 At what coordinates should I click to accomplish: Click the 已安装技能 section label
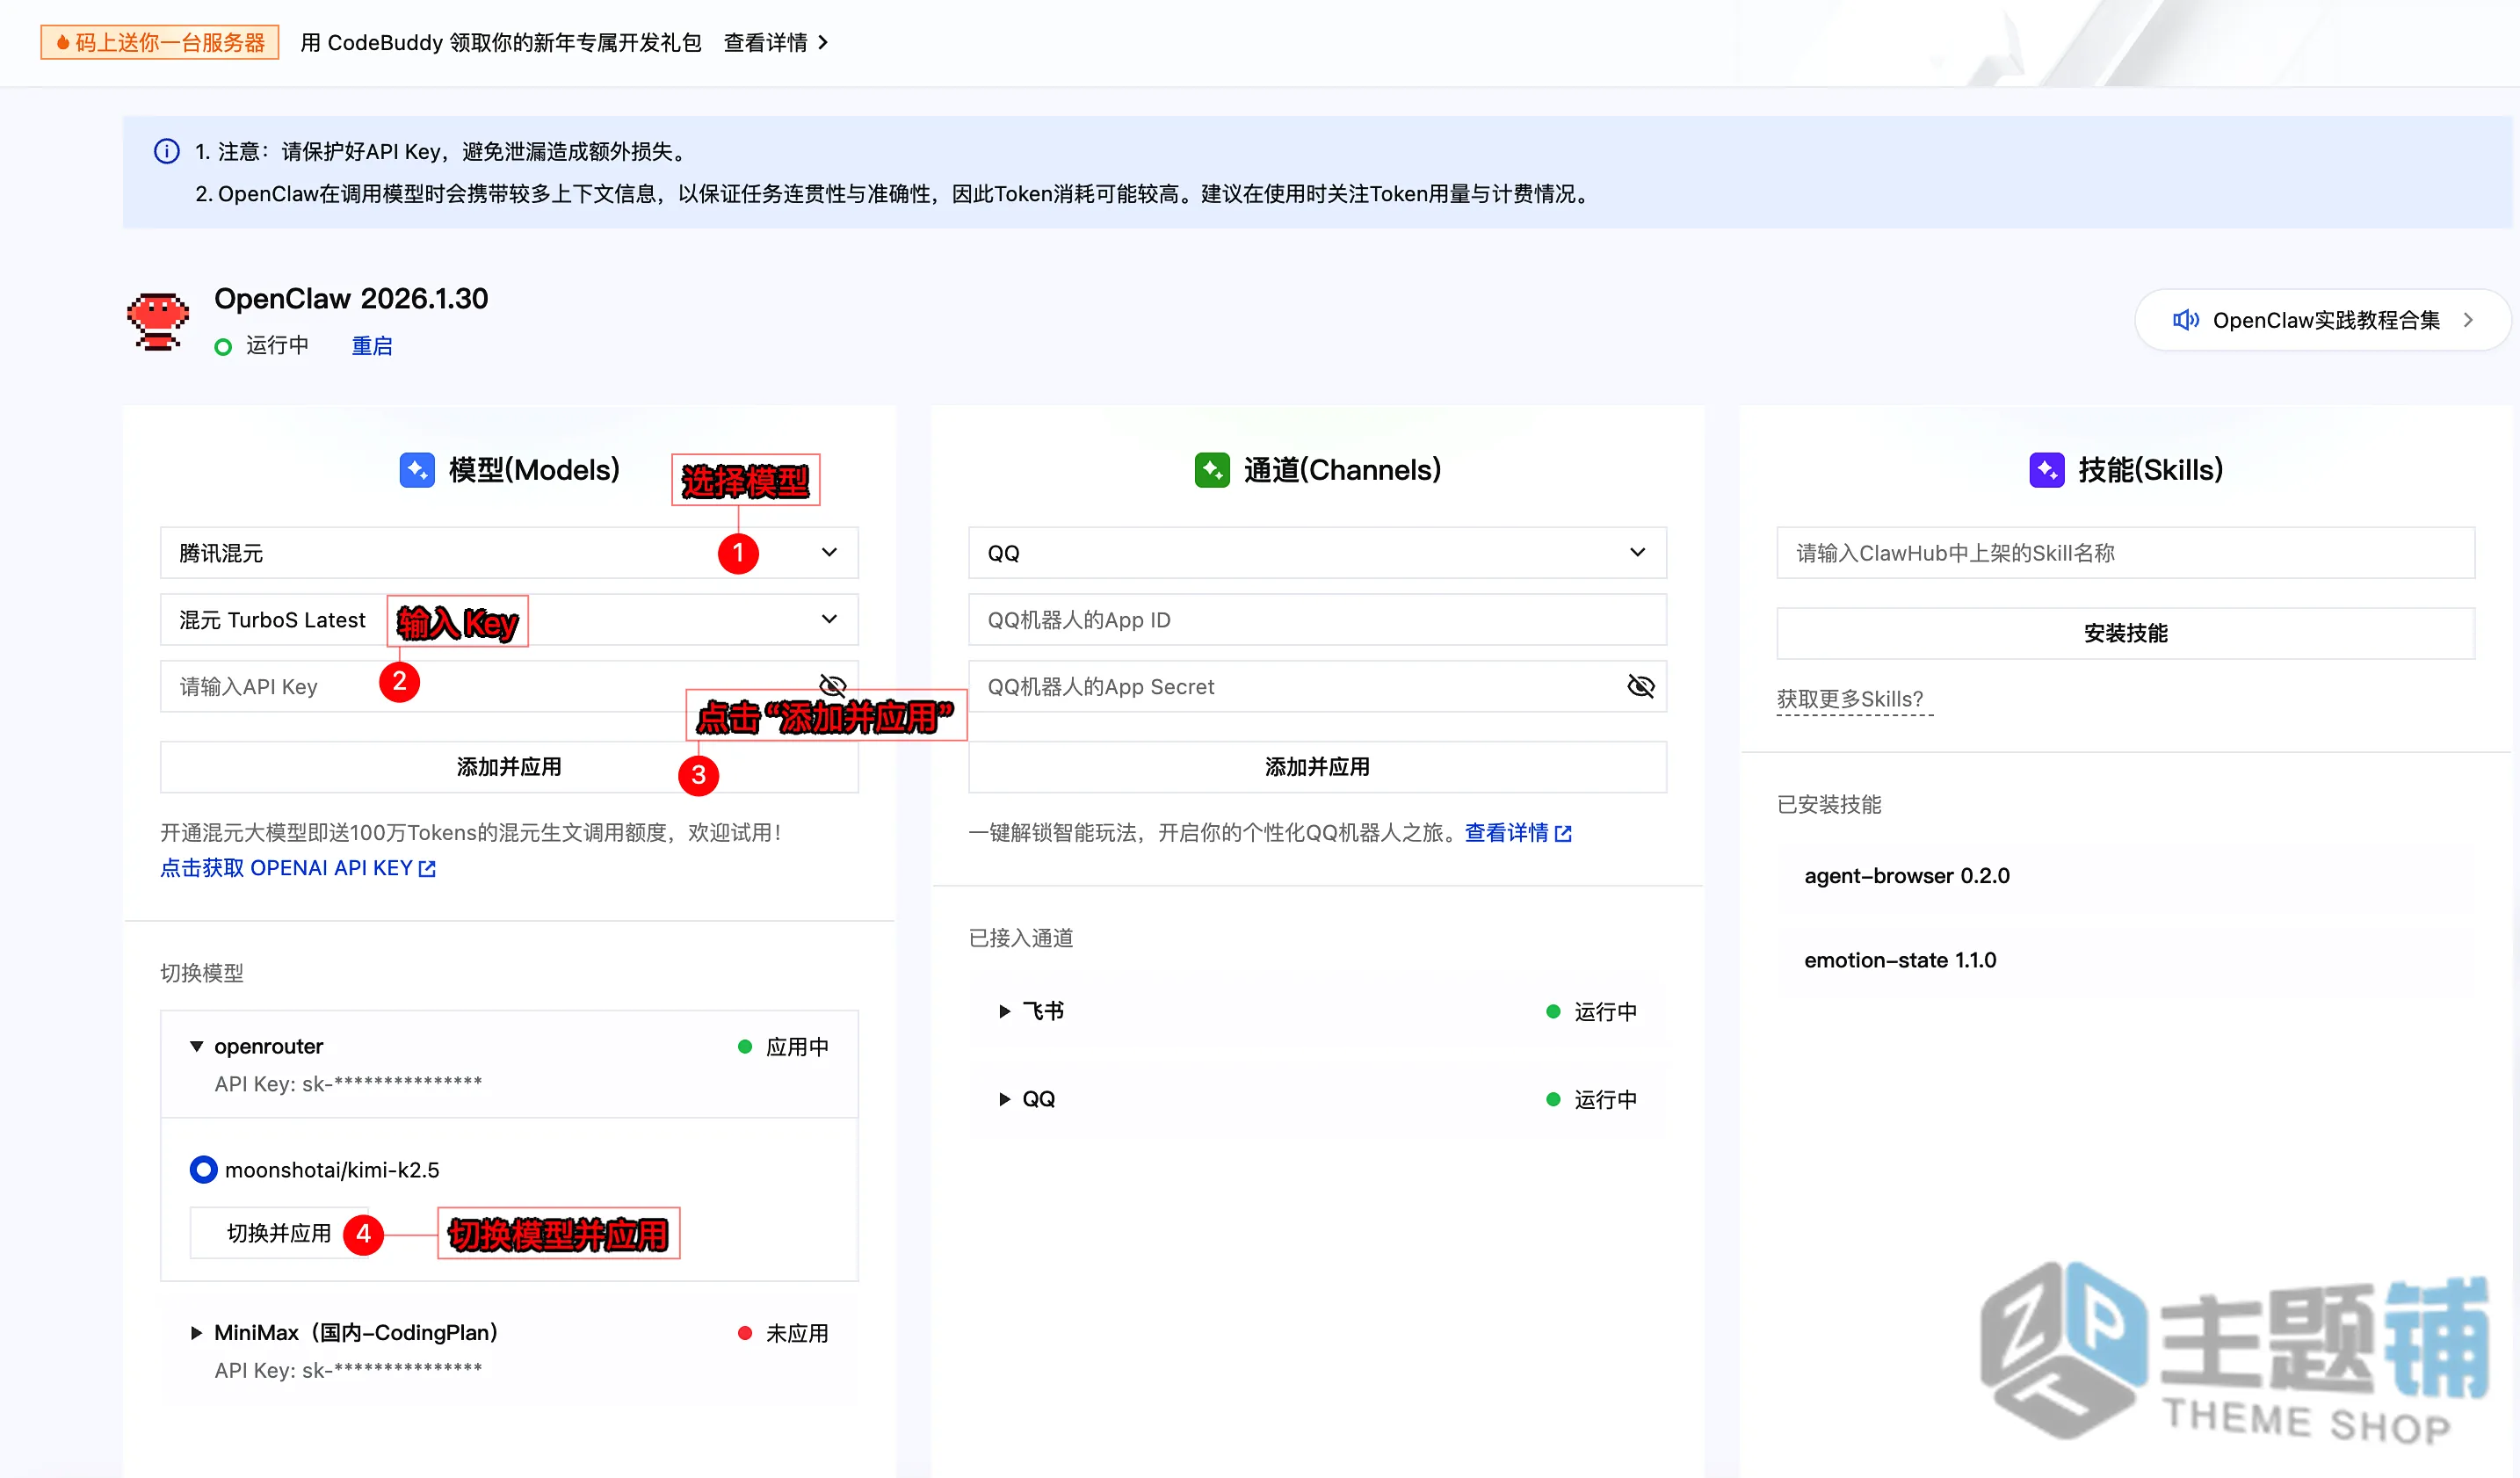(1829, 804)
